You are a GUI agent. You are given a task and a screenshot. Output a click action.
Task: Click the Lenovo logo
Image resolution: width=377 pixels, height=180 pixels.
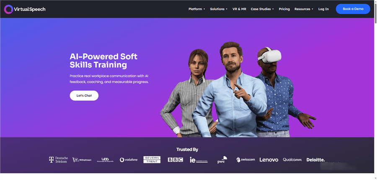pyautogui.click(x=269, y=160)
